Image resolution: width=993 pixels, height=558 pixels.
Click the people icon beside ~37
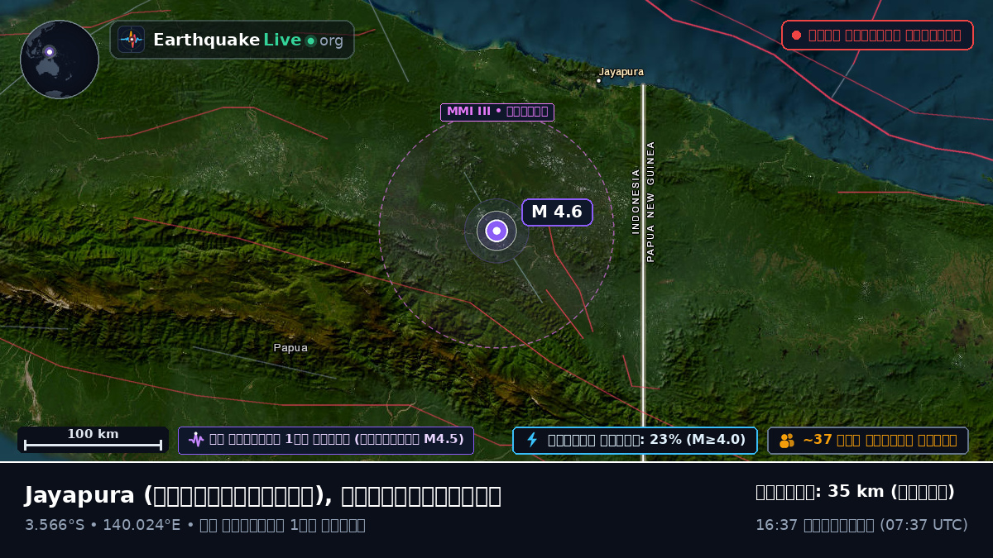787,440
